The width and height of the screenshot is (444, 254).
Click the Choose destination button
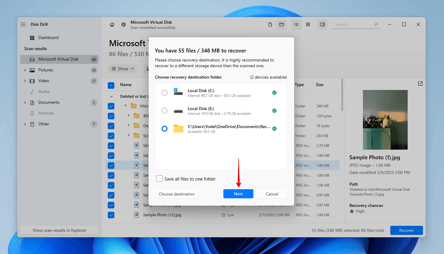click(177, 194)
